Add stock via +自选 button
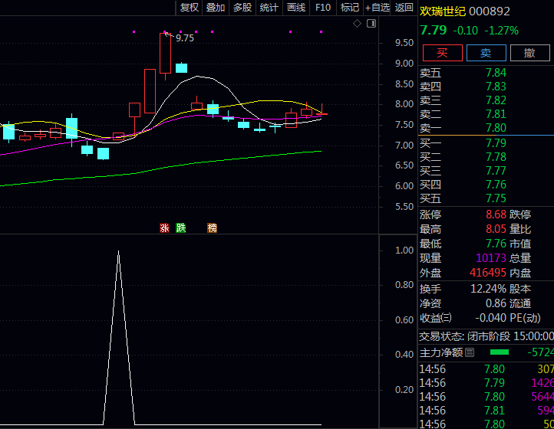554x429 pixels. coord(378,8)
